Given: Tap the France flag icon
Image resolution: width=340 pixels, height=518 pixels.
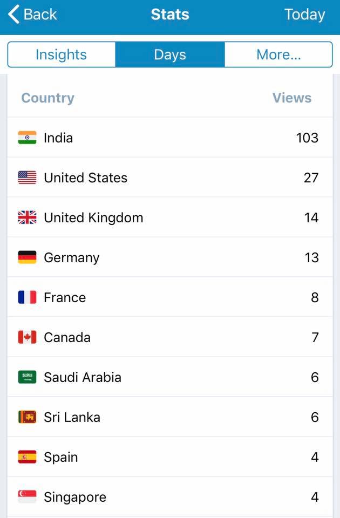Looking at the screenshot, I should [x=27, y=297].
